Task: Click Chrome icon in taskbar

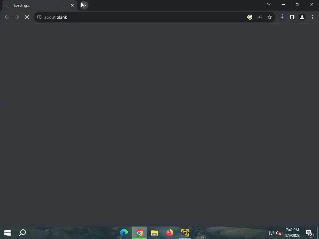Action: coord(139,233)
